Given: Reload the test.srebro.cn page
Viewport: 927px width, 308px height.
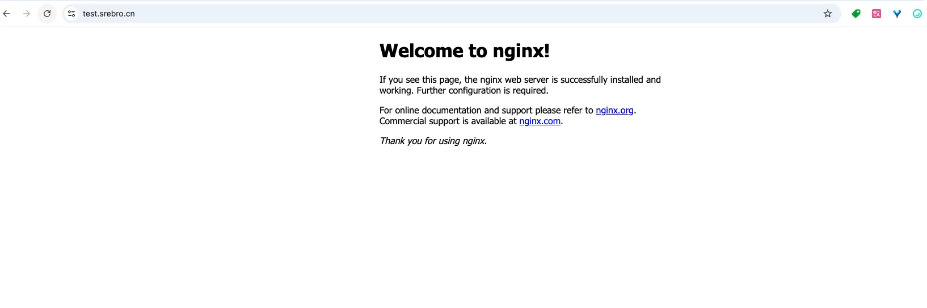Looking at the screenshot, I should click(47, 14).
